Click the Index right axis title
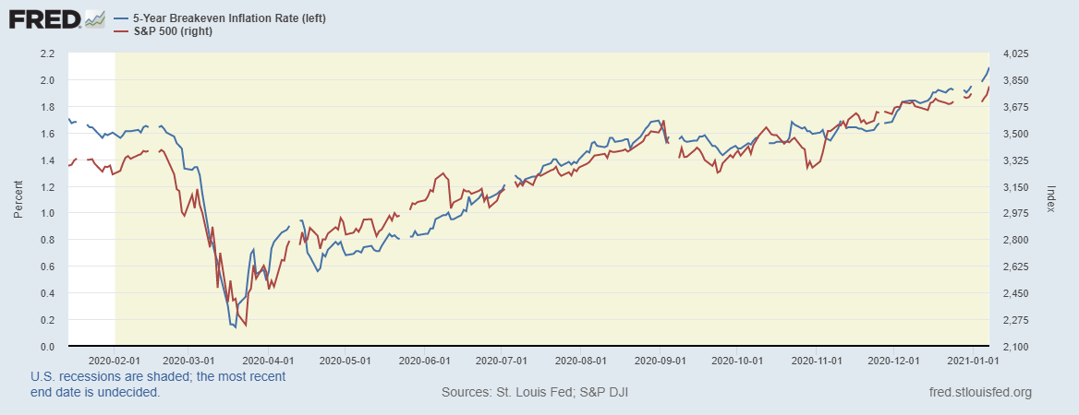The width and height of the screenshot is (1079, 415). [x=1051, y=199]
